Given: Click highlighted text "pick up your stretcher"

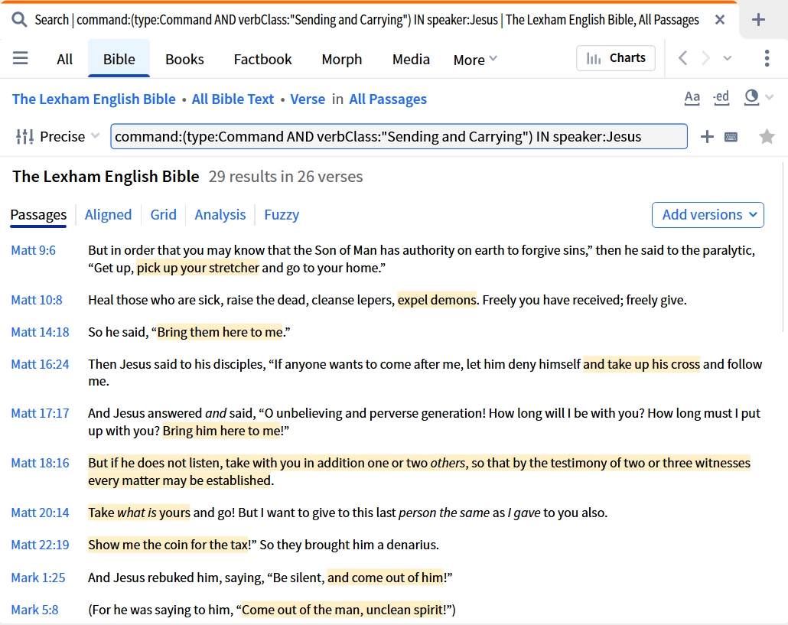Looking at the screenshot, I should click(x=197, y=268).
